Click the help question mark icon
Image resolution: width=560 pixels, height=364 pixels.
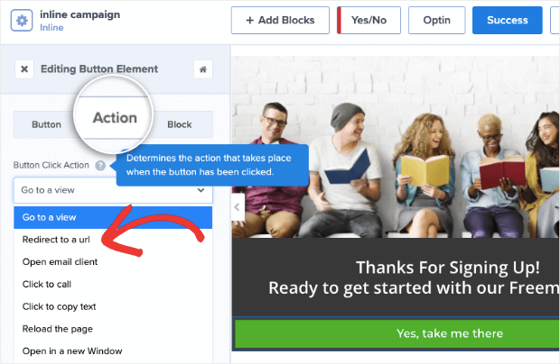pyautogui.click(x=100, y=165)
